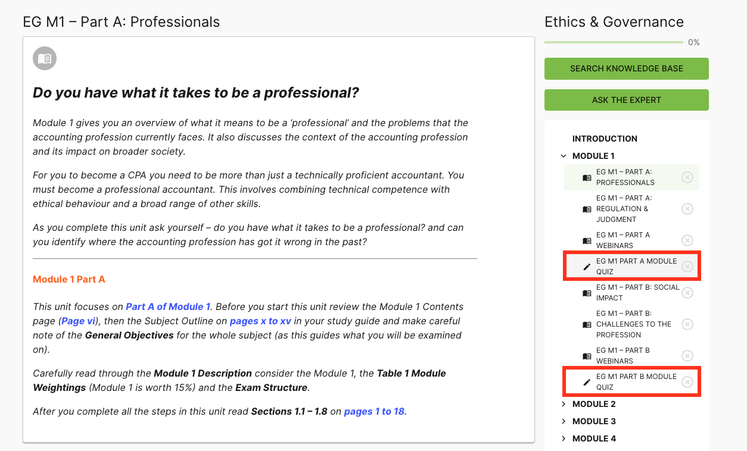The width and height of the screenshot is (747, 451).
Task: Click book icon beside Part B: Social Impact
Action: [x=587, y=293]
